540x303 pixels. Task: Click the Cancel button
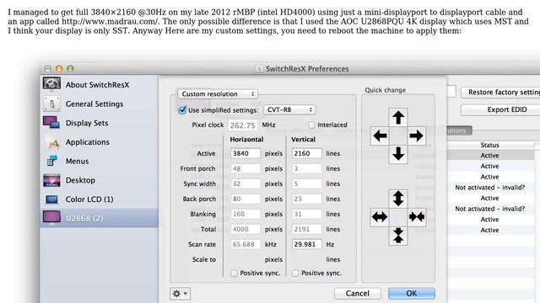(x=358, y=294)
